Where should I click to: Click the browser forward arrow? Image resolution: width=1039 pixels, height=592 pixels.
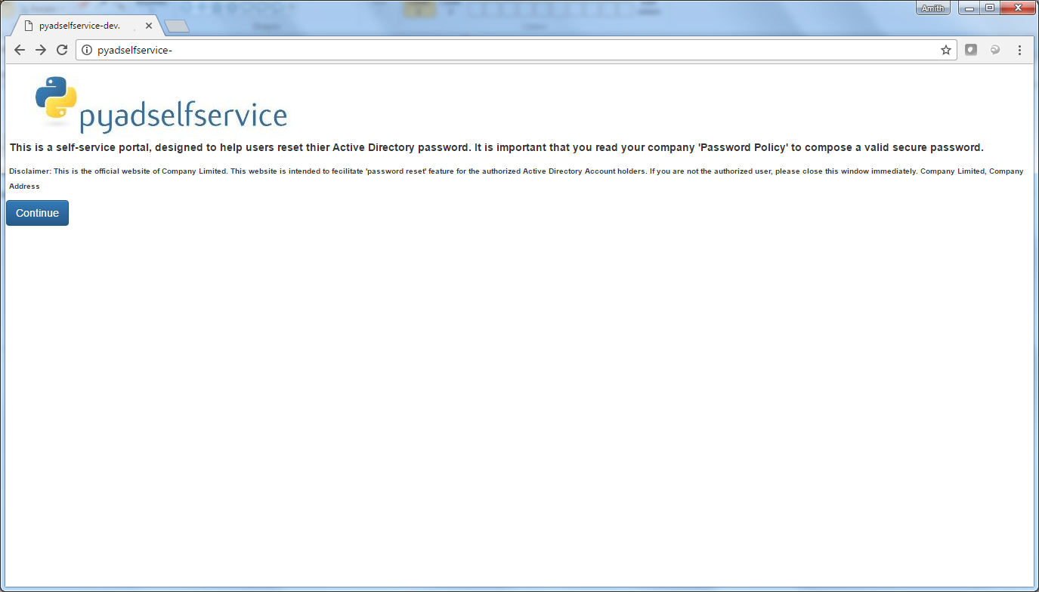tap(41, 50)
